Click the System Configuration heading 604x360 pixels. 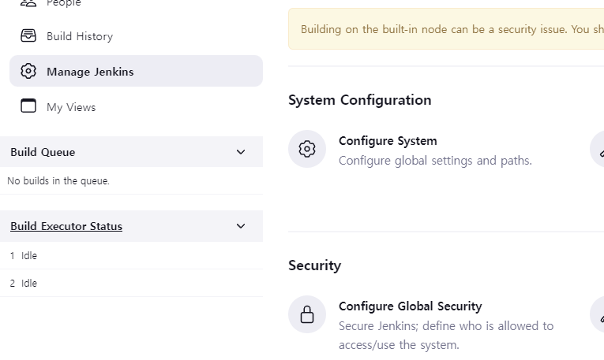[x=360, y=100]
